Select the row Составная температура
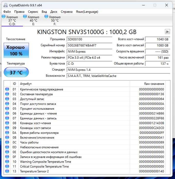Screen dimensions: 175x179 (85, 94)
